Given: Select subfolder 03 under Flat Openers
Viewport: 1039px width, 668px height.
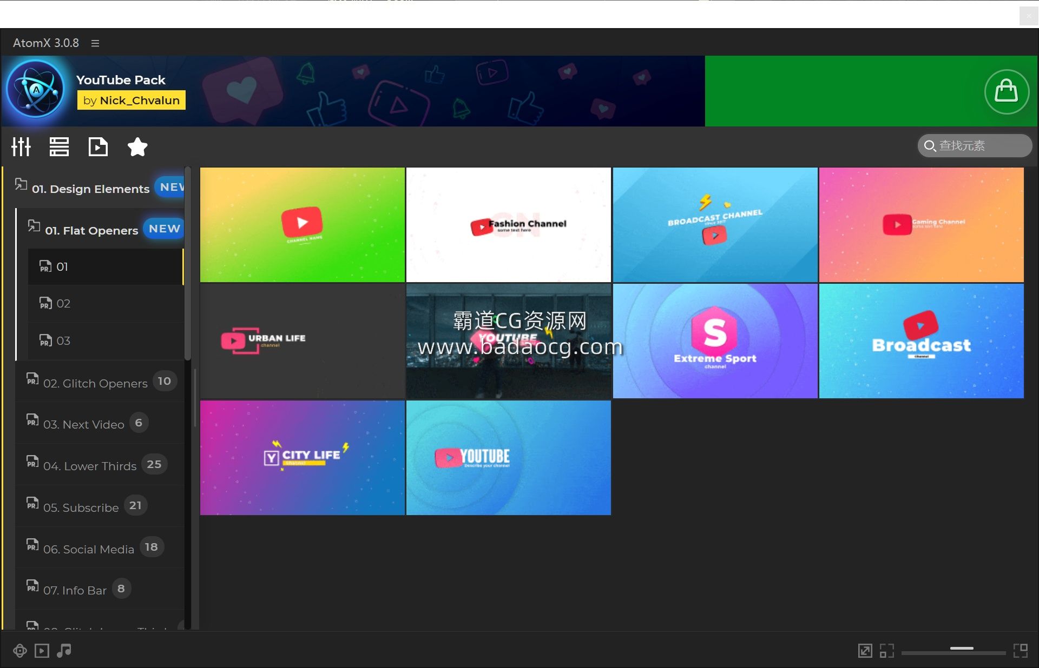Looking at the screenshot, I should tap(106, 341).
